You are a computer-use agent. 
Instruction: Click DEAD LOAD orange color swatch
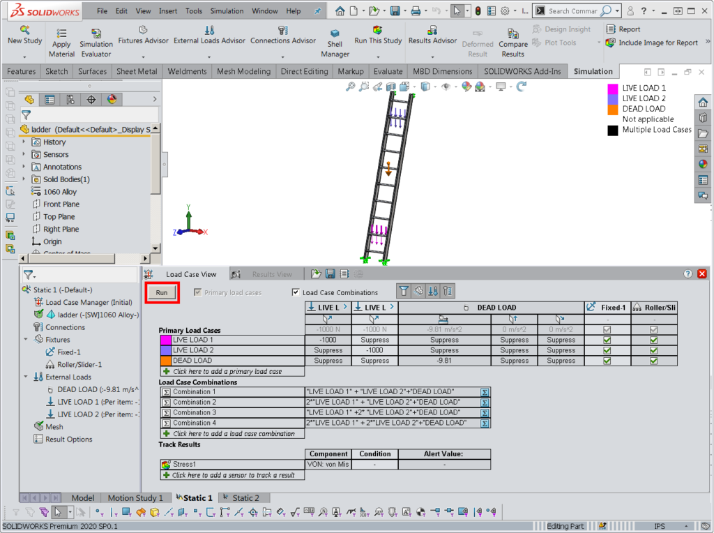point(166,361)
